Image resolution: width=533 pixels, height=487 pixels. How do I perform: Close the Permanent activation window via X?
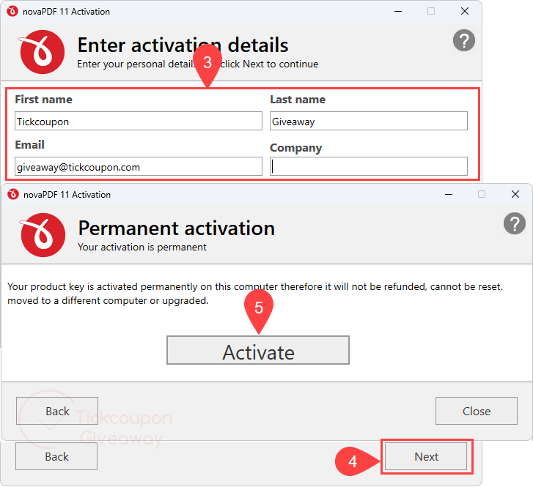tap(515, 194)
